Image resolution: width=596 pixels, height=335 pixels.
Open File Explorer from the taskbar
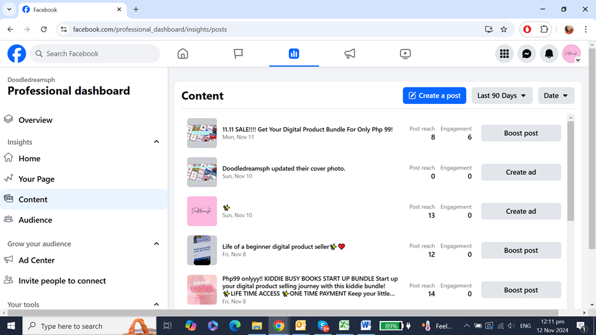[x=257, y=326]
